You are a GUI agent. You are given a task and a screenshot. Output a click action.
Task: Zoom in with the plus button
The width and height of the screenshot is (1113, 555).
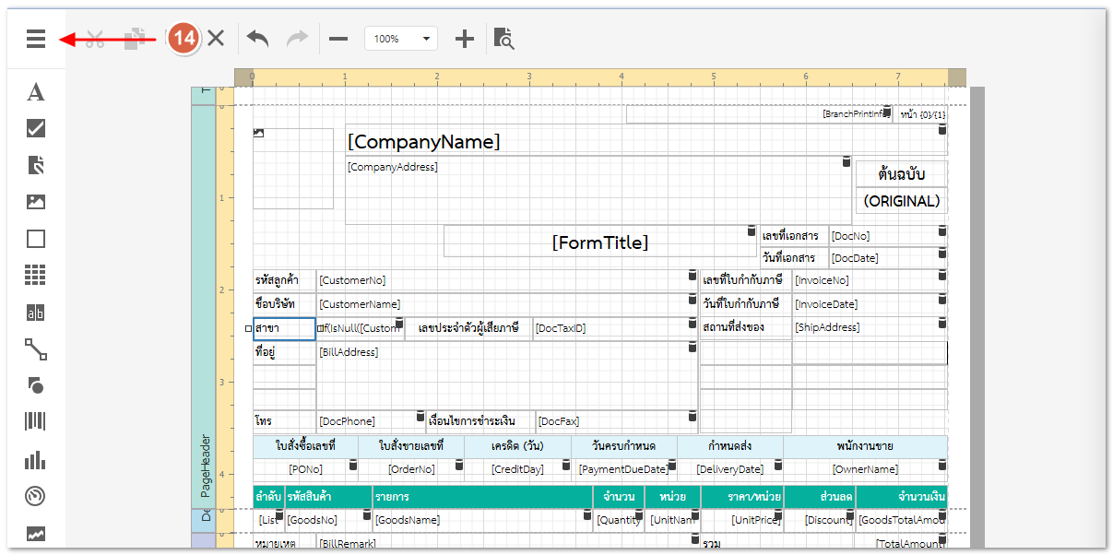[x=465, y=39]
